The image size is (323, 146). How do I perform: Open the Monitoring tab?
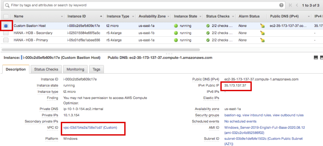75,69
